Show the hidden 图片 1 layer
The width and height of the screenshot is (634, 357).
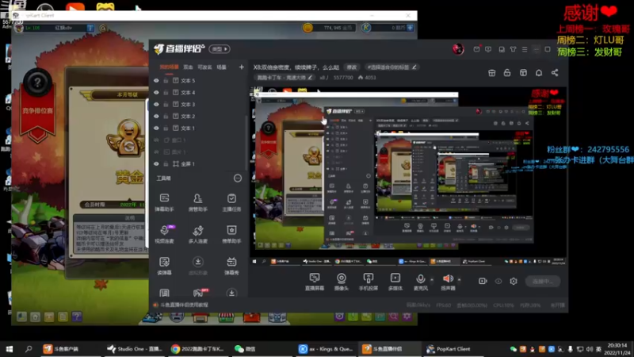click(x=156, y=152)
